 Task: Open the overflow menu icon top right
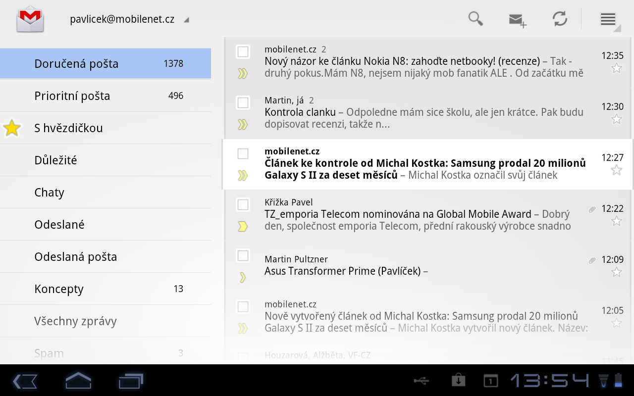pos(608,19)
